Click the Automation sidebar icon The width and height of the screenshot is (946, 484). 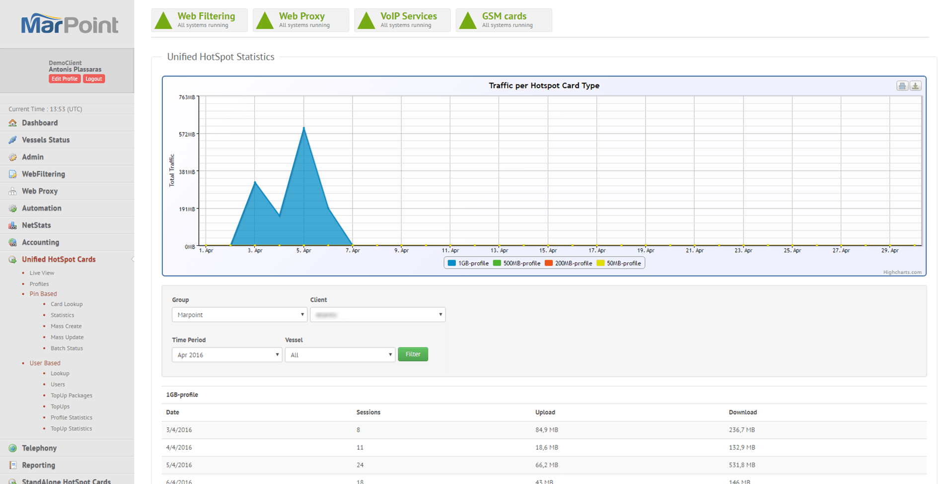click(x=13, y=208)
